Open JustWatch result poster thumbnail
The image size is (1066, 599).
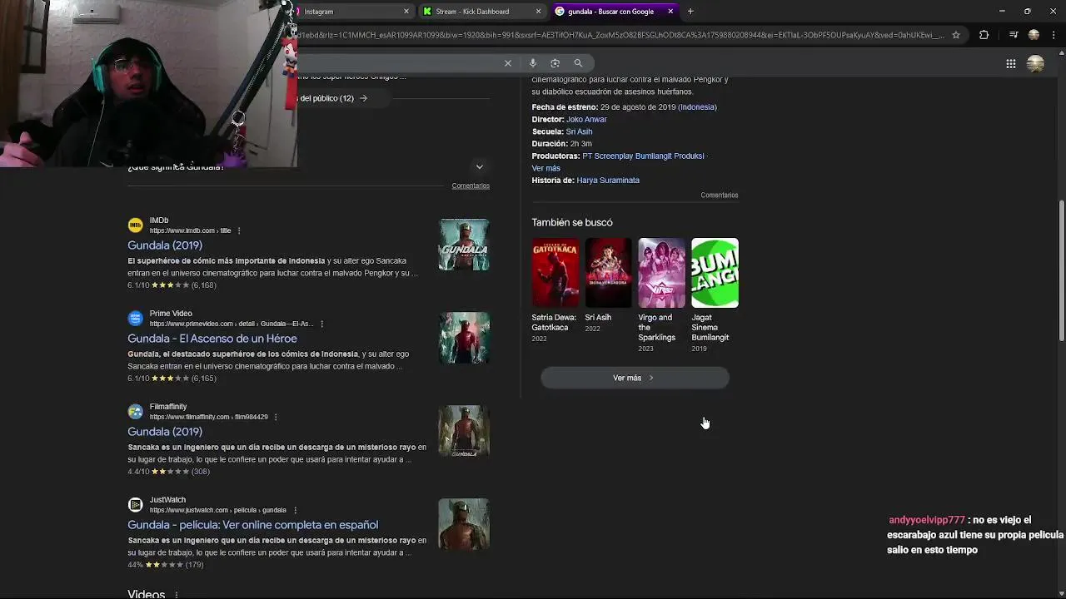pyautogui.click(x=464, y=524)
